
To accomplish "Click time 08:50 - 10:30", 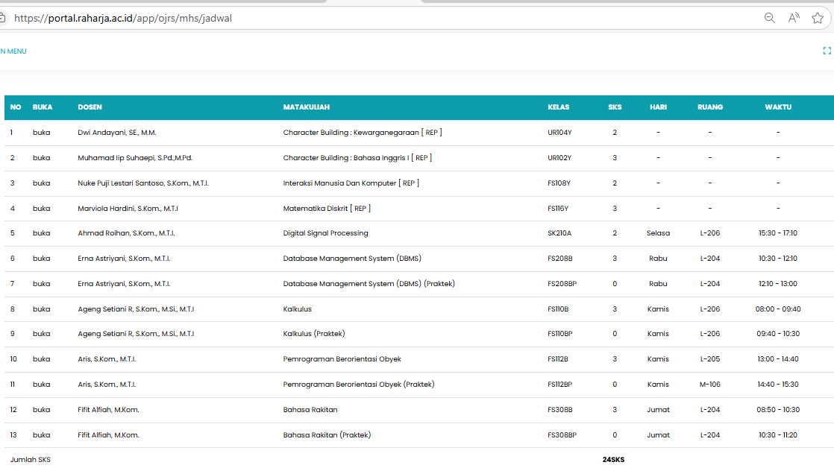I will pyautogui.click(x=778, y=410).
